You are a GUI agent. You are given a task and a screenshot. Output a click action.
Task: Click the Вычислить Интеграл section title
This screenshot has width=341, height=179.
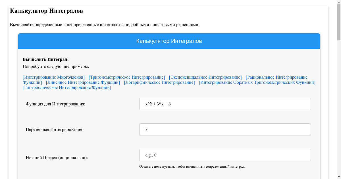click(x=46, y=59)
